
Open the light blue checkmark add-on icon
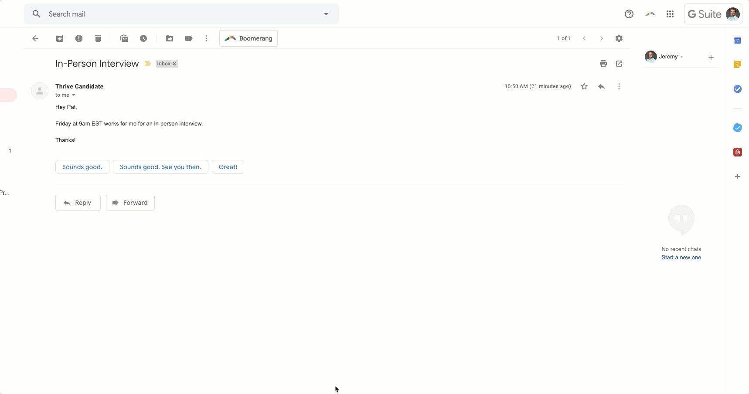click(x=738, y=128)
